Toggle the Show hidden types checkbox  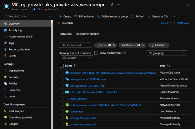click(96, 53)
